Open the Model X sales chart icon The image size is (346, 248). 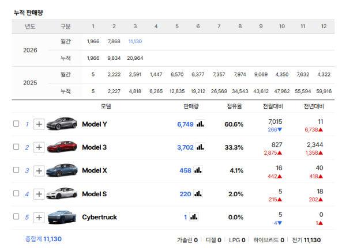point(198,170)
